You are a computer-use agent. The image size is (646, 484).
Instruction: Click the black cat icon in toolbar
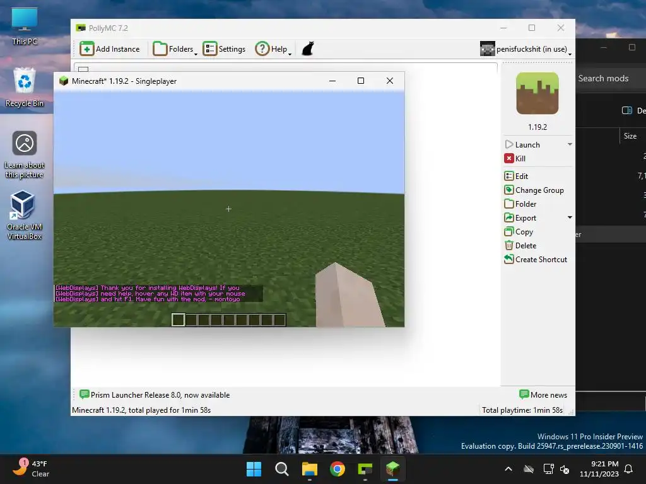308,49
